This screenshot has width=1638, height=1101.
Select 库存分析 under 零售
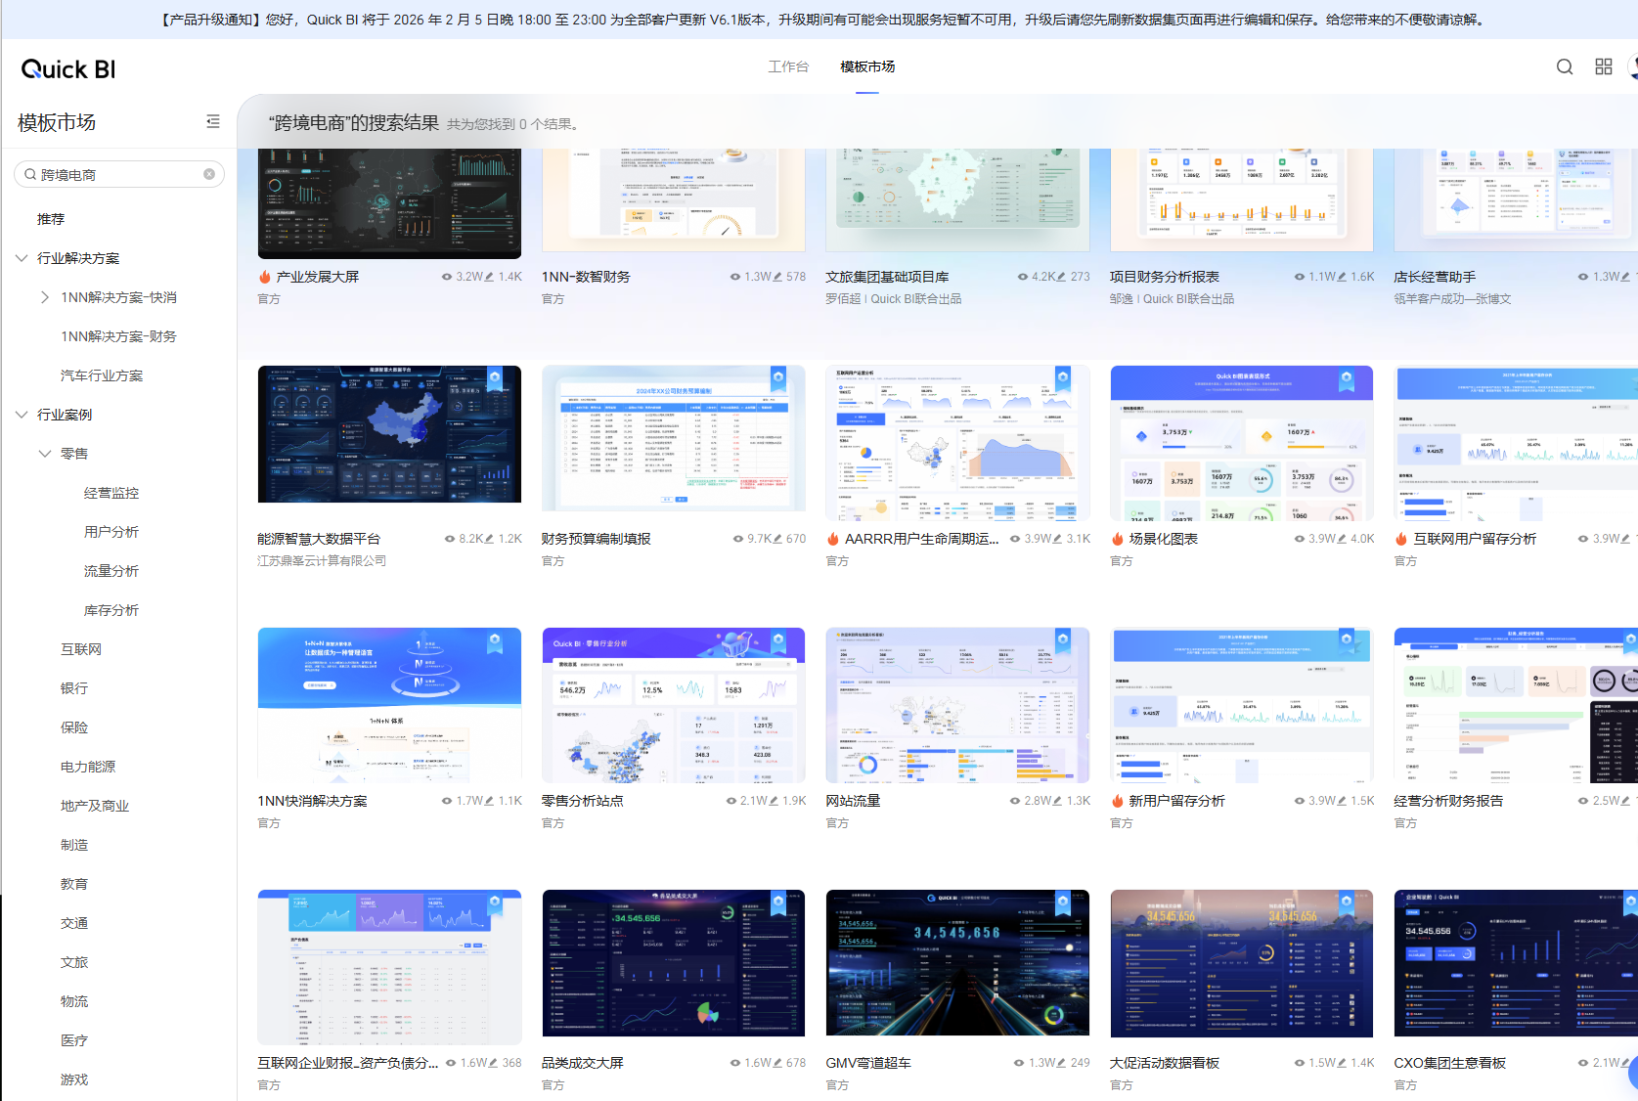point(111,610)
